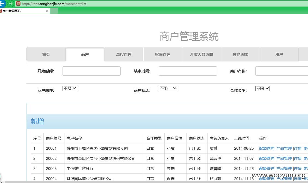Expand the 商户状态 dropdown
The width and height of the screenshot is (308, 183).
coord(168,88)
